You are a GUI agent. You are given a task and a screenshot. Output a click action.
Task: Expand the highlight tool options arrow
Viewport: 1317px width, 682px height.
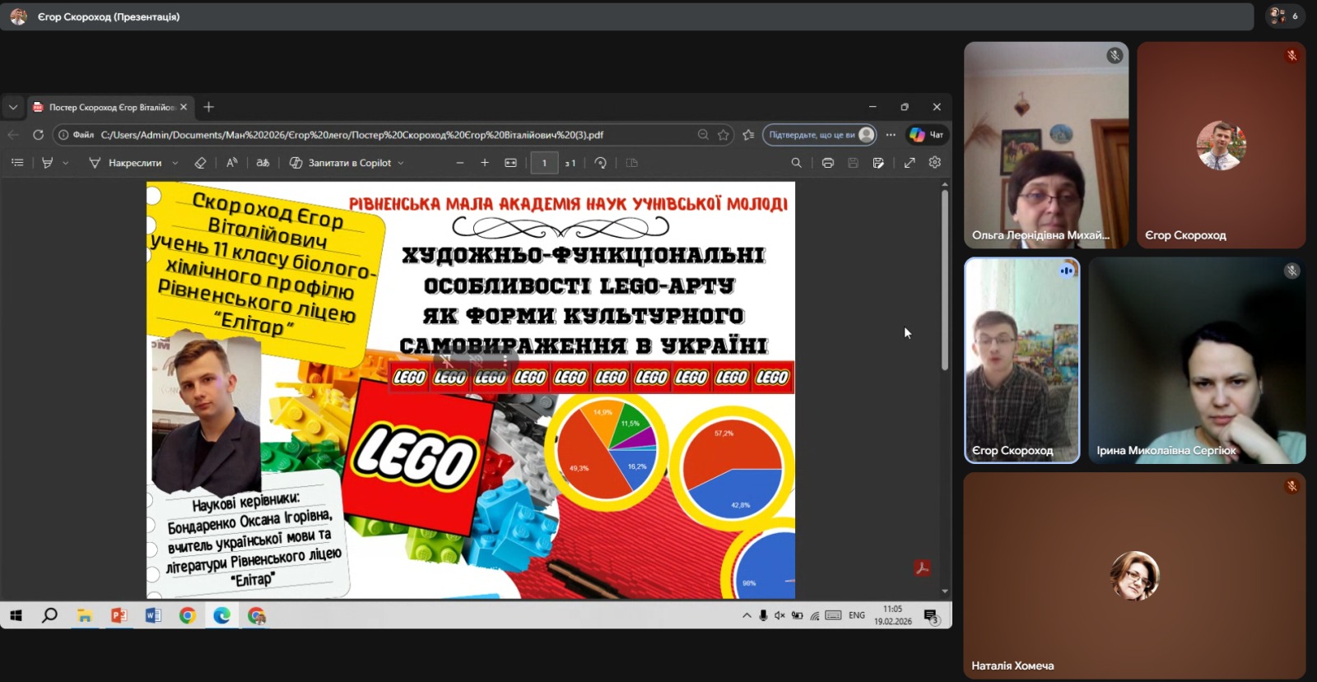coord(66,163)
